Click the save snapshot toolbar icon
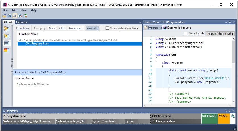This screenshot has height=131, width=238. [x=10, y=15]
